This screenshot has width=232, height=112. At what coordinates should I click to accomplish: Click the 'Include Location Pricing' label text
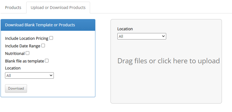(x=27, y=38)
